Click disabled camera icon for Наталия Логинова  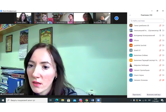pyautogui.click(x=163, y=80)
